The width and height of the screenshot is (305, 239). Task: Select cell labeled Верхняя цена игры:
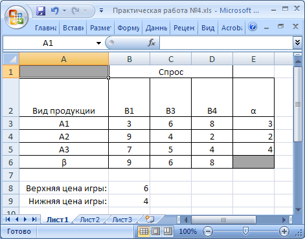[x=63, y=188]
